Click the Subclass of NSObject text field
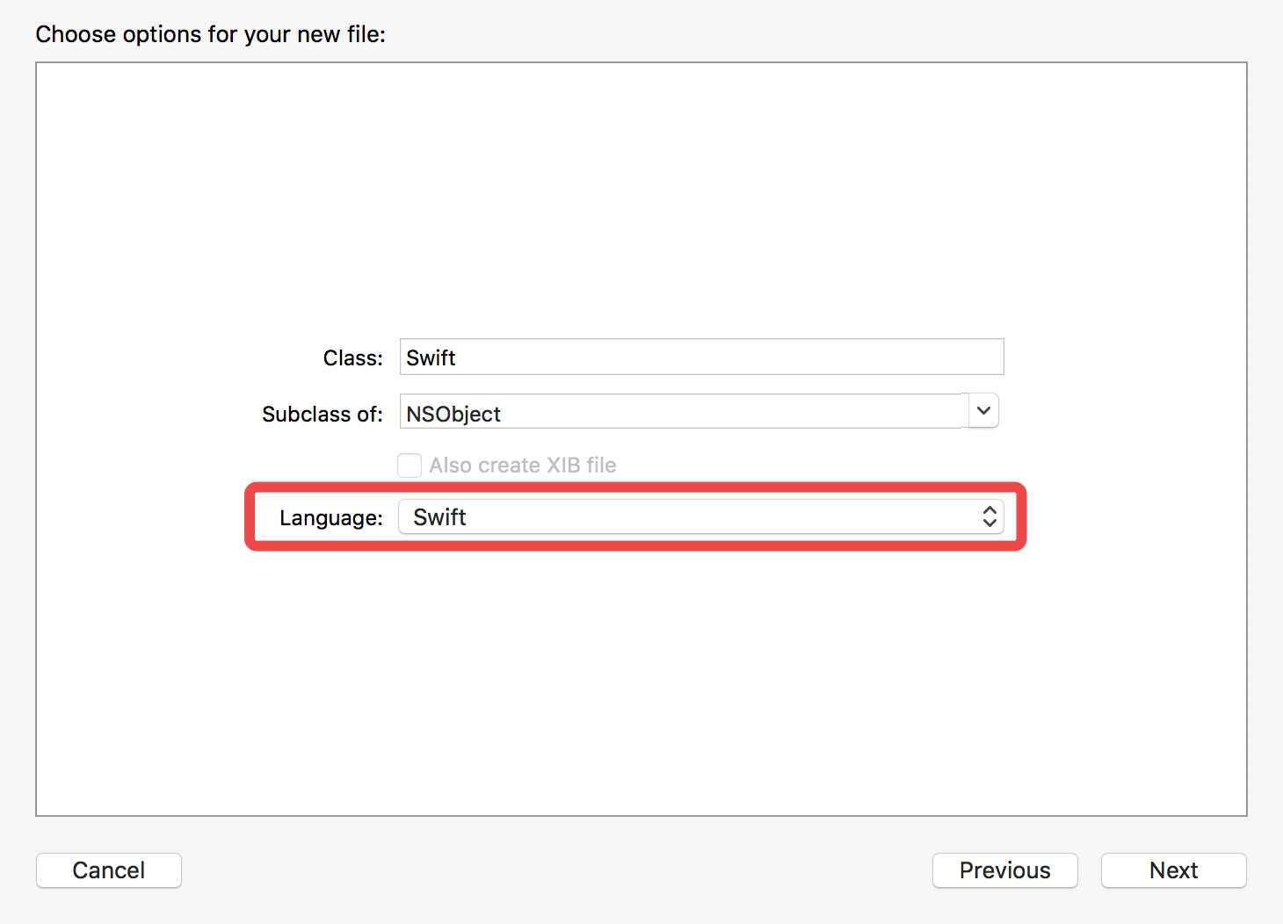Screen dimensions: 1283x924 684,412
